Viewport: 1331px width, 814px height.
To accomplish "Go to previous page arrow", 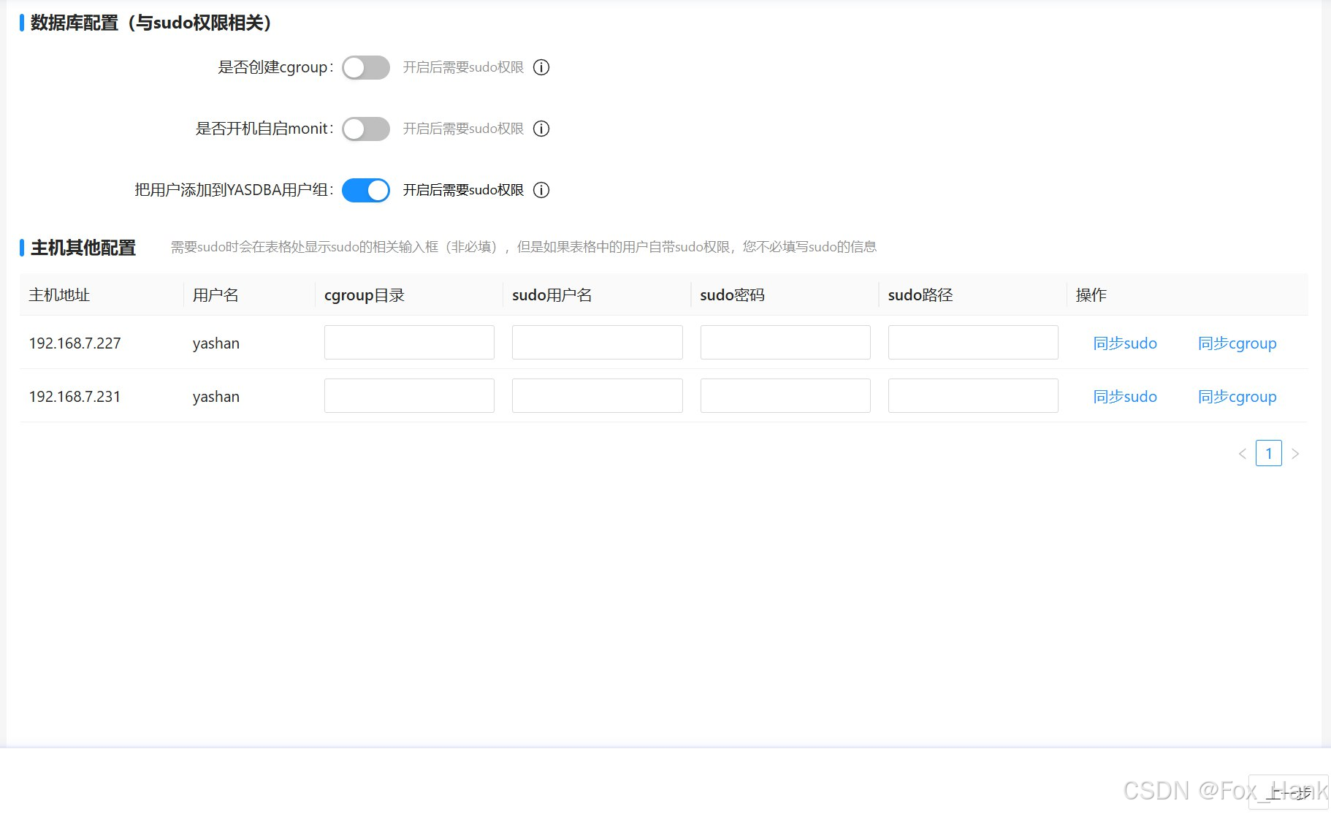I will tap(1243, 454).
